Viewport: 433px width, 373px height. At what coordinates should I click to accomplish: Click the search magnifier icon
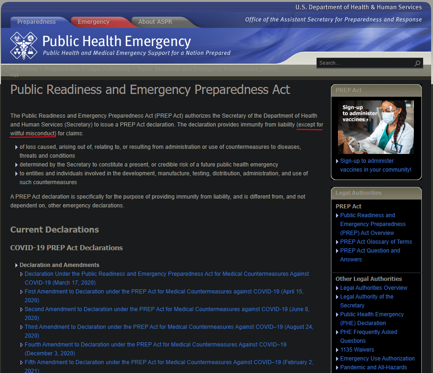[417, 63]
